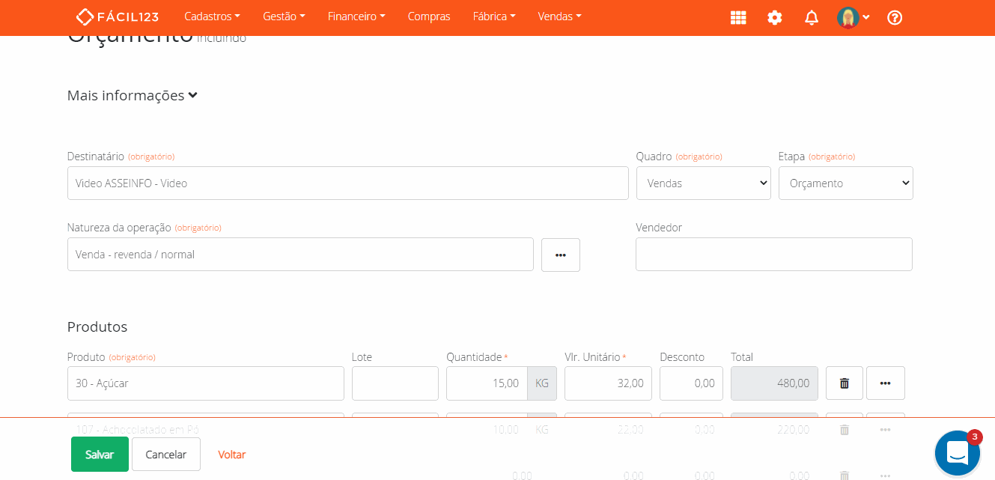Expand the Mais informações section
This screenshot has width=995, height=480.
(133, 96)
